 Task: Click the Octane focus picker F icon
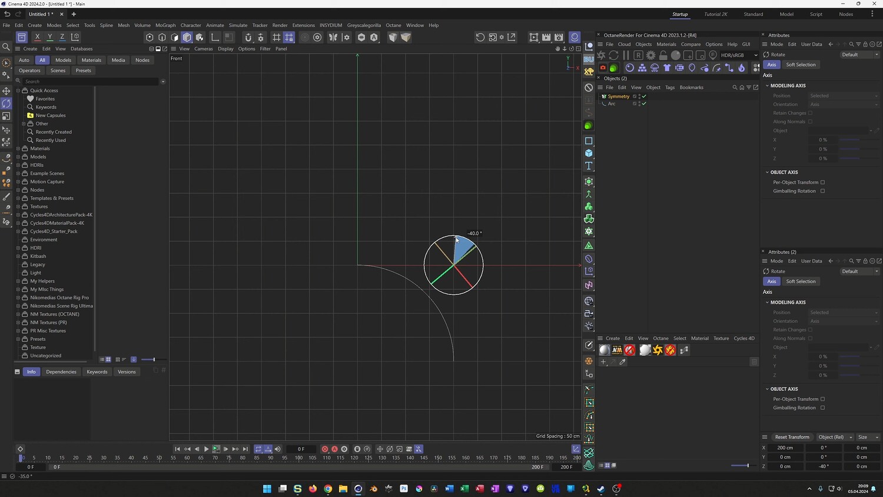[x=713, y=55]
